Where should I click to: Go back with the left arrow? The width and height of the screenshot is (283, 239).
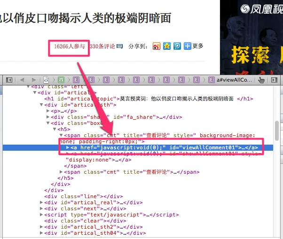point(22,80)
